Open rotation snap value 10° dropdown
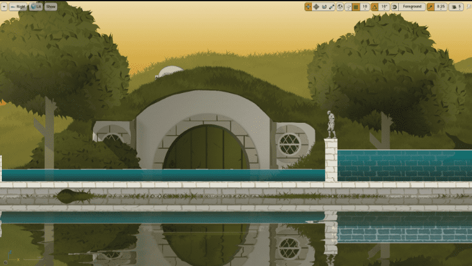The image size is (472, 266). (x=384, y=7)
